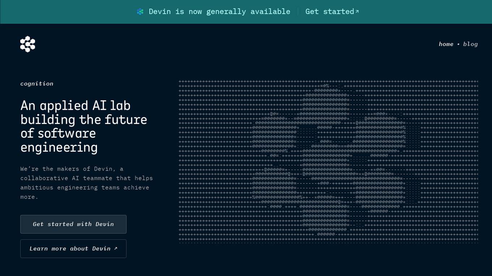Click the 'We're the makers of Devin' paragraph

point(87,183)
